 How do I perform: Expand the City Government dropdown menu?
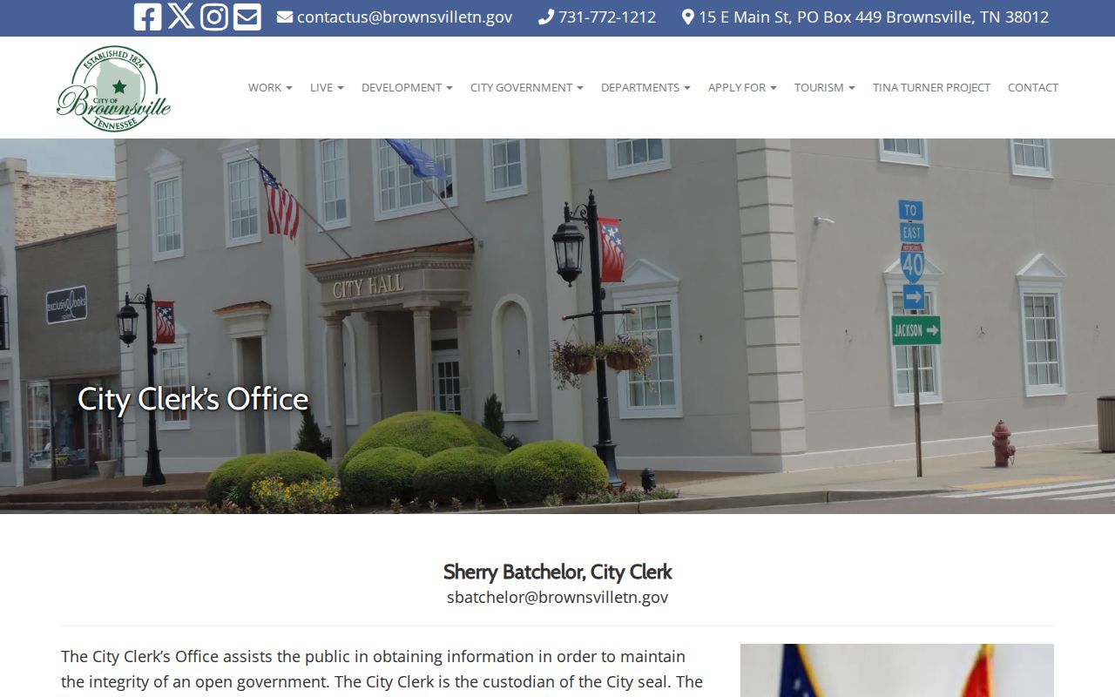coord(527,87)
